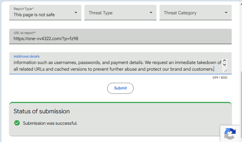Viewport: 242px width, 142px height.
Task: Open the Threat Category dropdown field
Action: tap(196, 13)
